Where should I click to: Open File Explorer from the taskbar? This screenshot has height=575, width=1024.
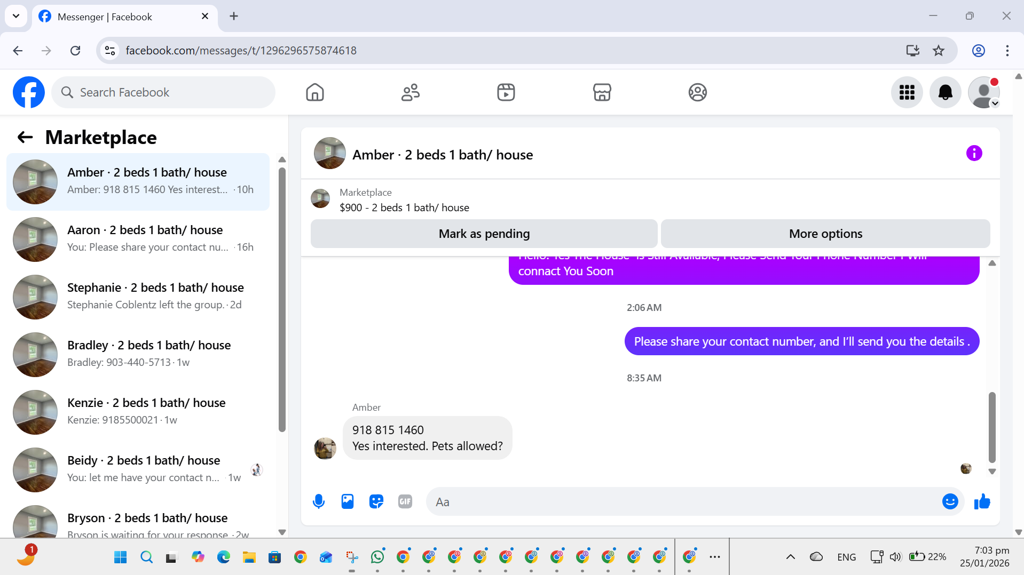tap(249, 557)
